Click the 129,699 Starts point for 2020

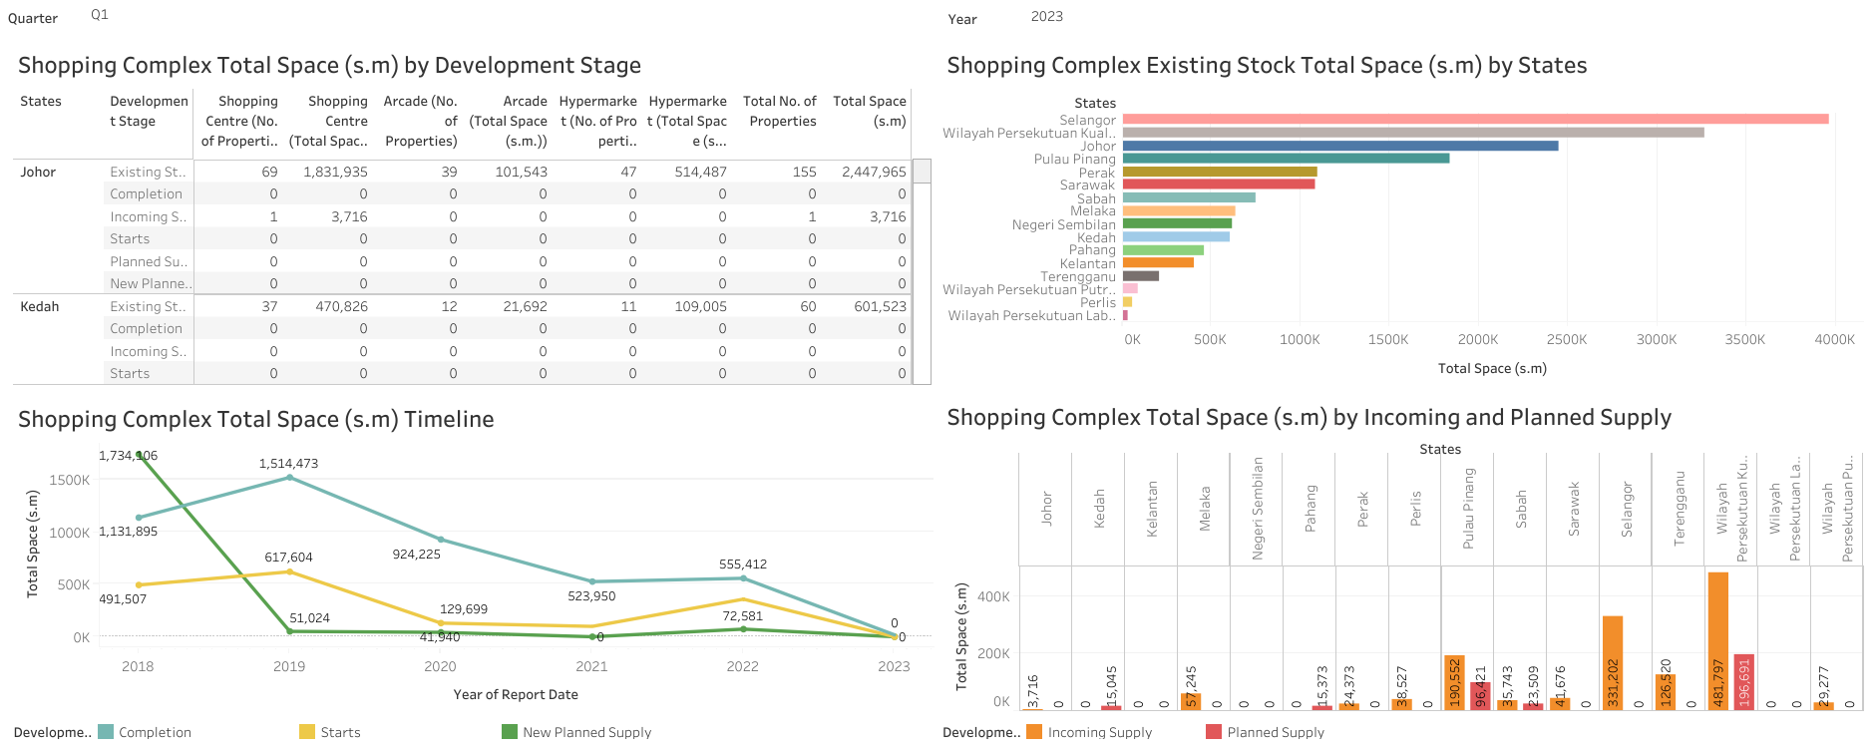(441, 623)
